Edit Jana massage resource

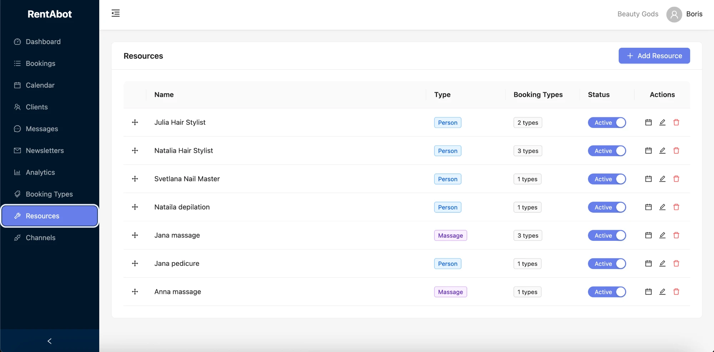pos(662,235)
